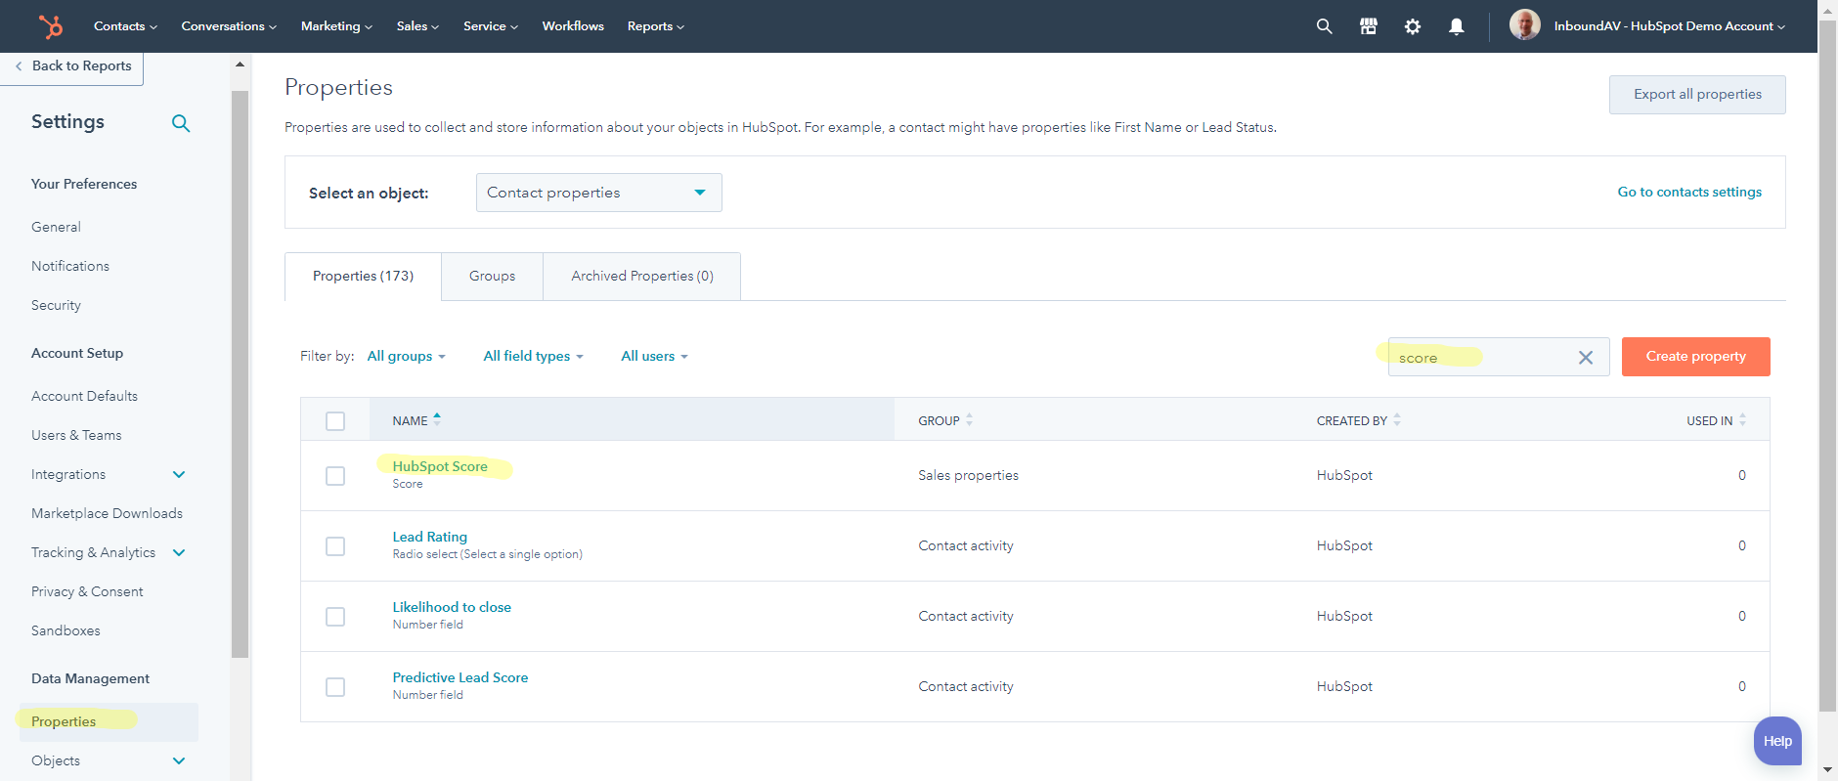Open the All groups filter
Viewport: 1838px width, 781px height.
pyautogui.click(x=406, y=356)
